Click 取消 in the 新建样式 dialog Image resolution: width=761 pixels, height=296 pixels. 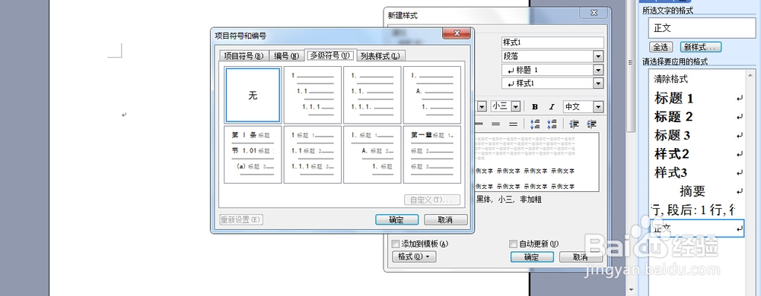[x=581, y=257]
